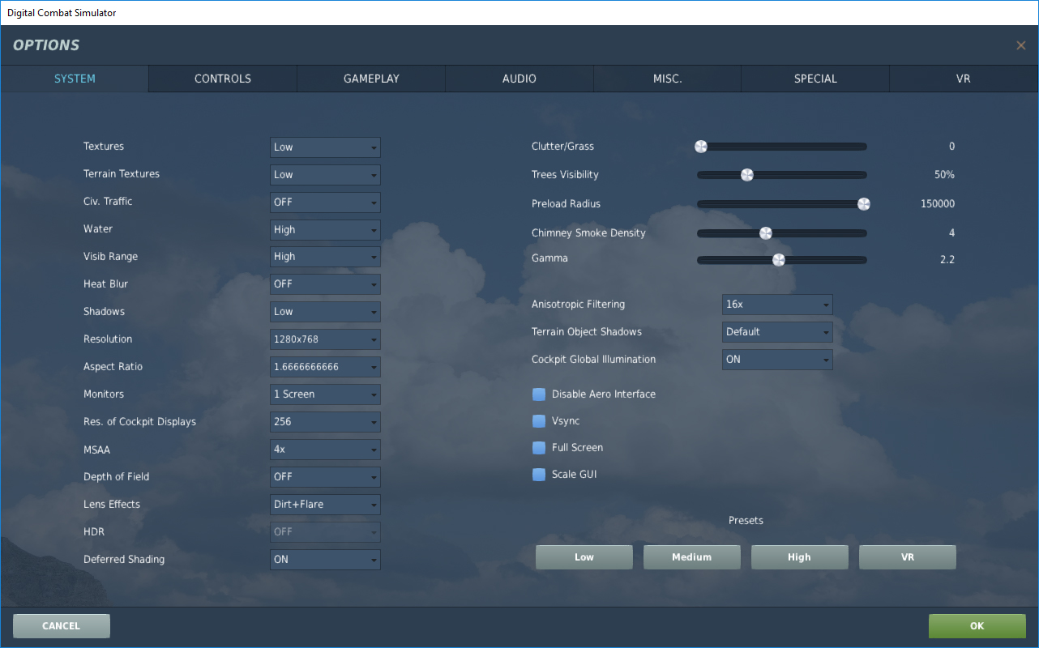The height and width of the screenshot is (648, 1039).
Task: Open the Resolution dropdown showing 1280x768
Action: [325, 339]
